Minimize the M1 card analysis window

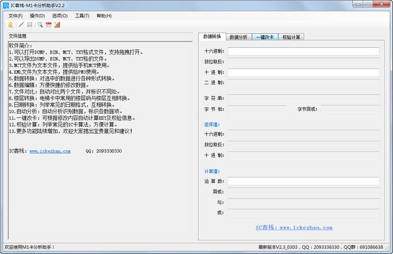point(358,5)
